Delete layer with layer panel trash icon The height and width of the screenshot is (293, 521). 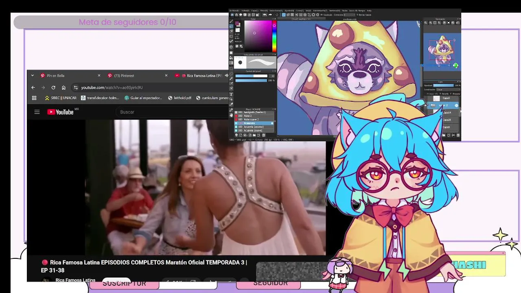coord(458,135)
